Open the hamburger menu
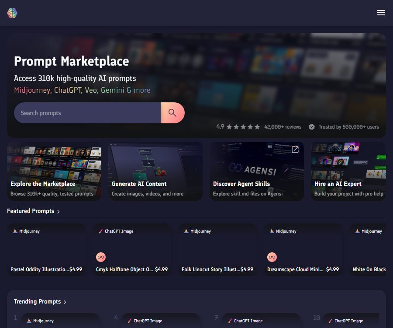 [380, 13]
